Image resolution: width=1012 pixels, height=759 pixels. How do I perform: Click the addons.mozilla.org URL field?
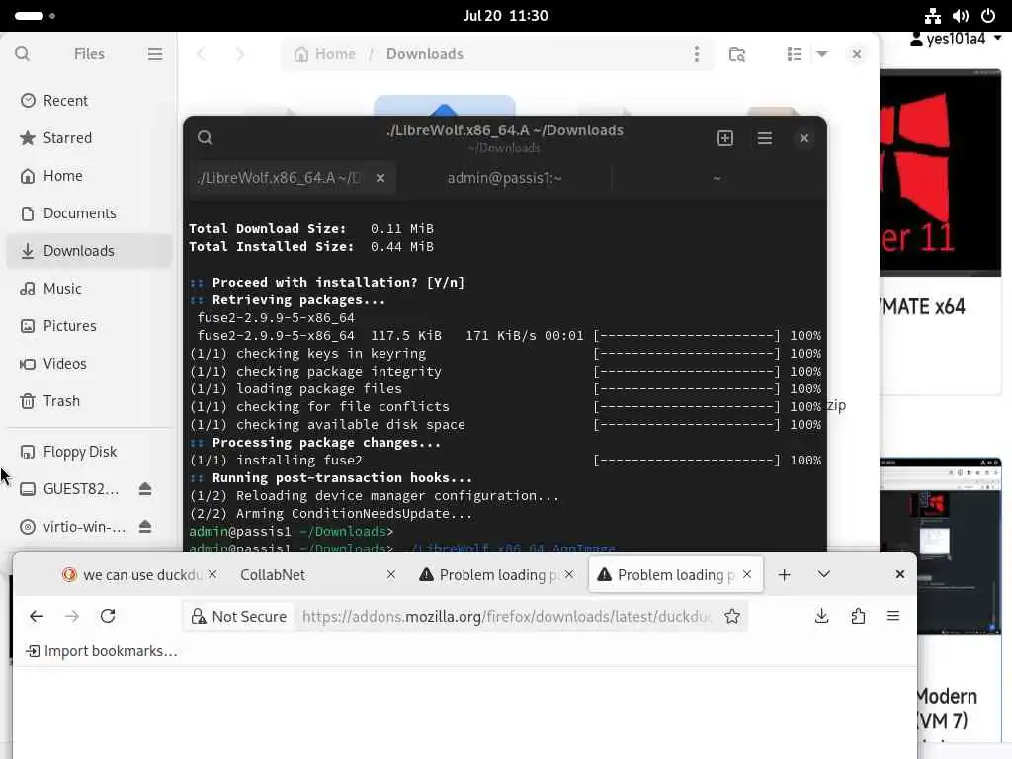(x=507, y=617)
